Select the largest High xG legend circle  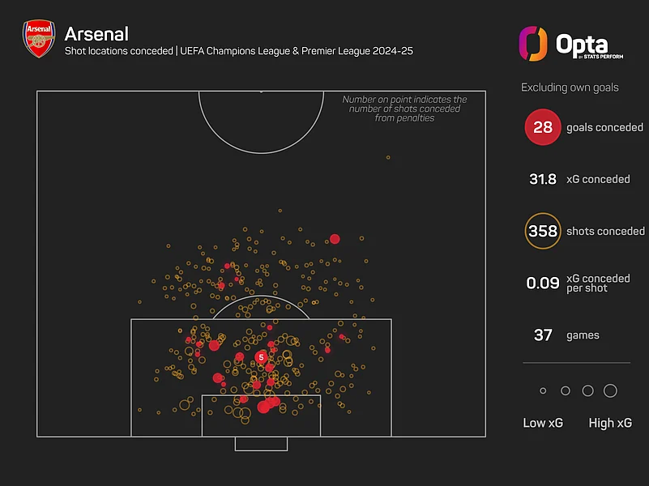(610, 391)
